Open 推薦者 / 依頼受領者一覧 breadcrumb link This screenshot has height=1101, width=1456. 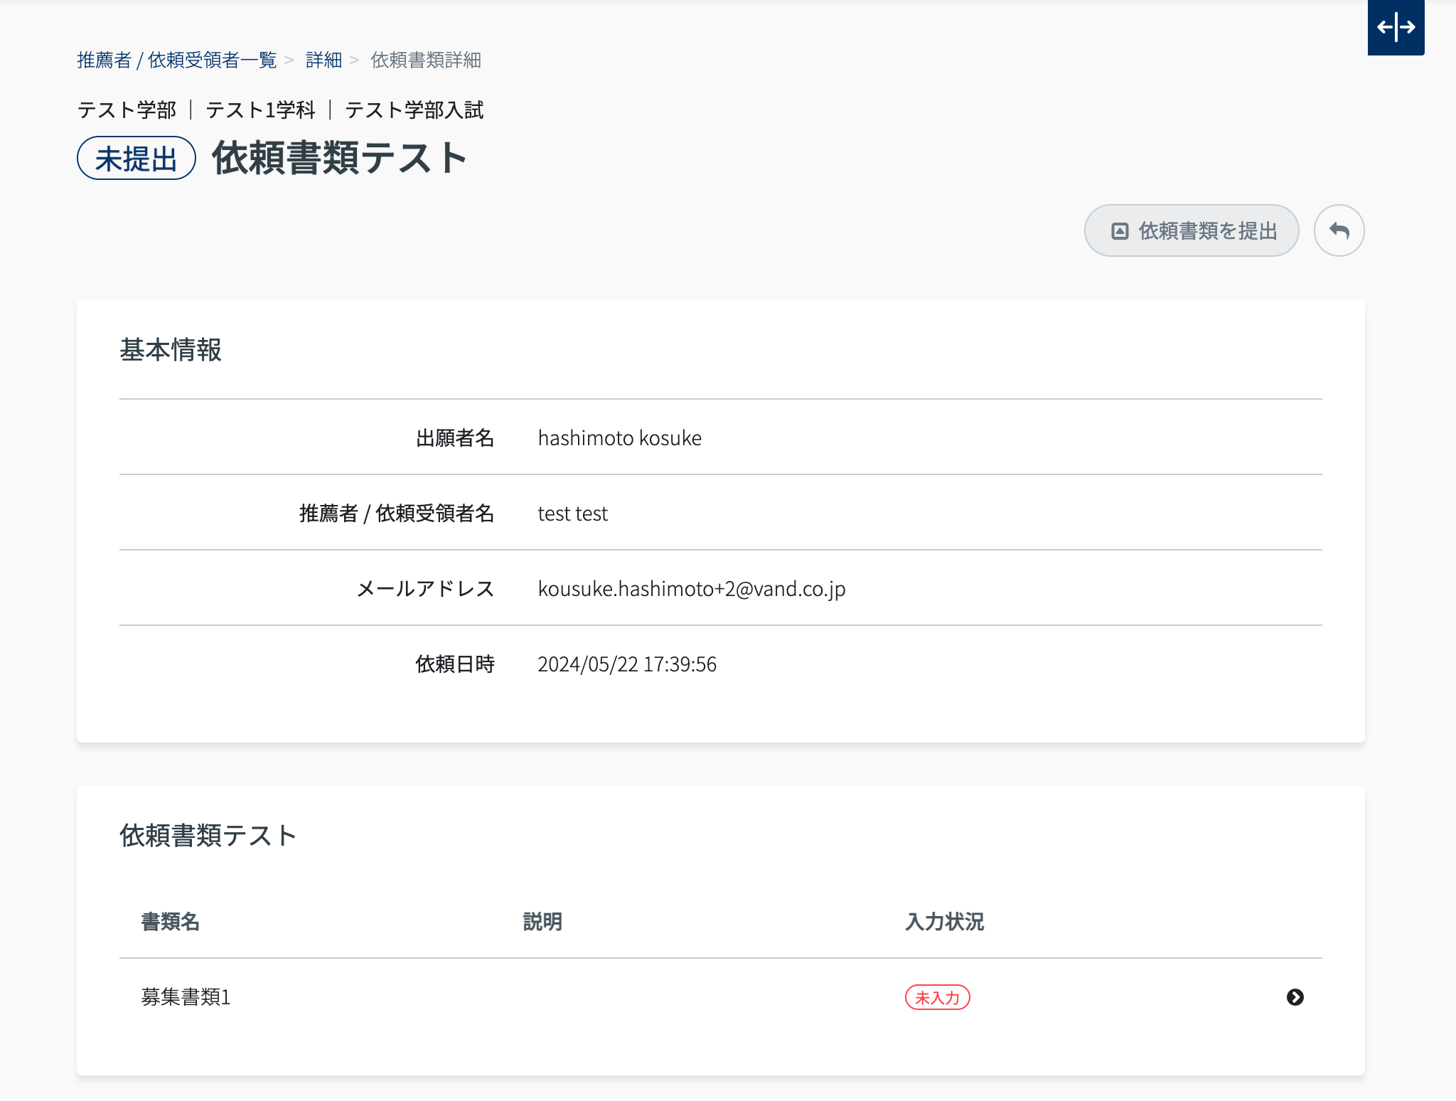pos(176,60)
